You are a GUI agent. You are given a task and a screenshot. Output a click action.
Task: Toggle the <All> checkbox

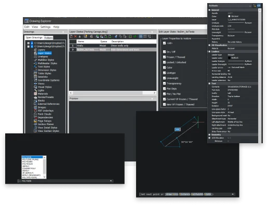click(164, 43)
